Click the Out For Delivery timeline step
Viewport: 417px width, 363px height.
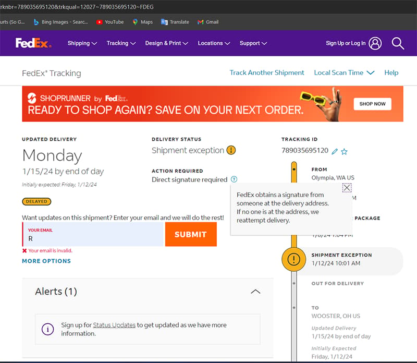point(337,283)
